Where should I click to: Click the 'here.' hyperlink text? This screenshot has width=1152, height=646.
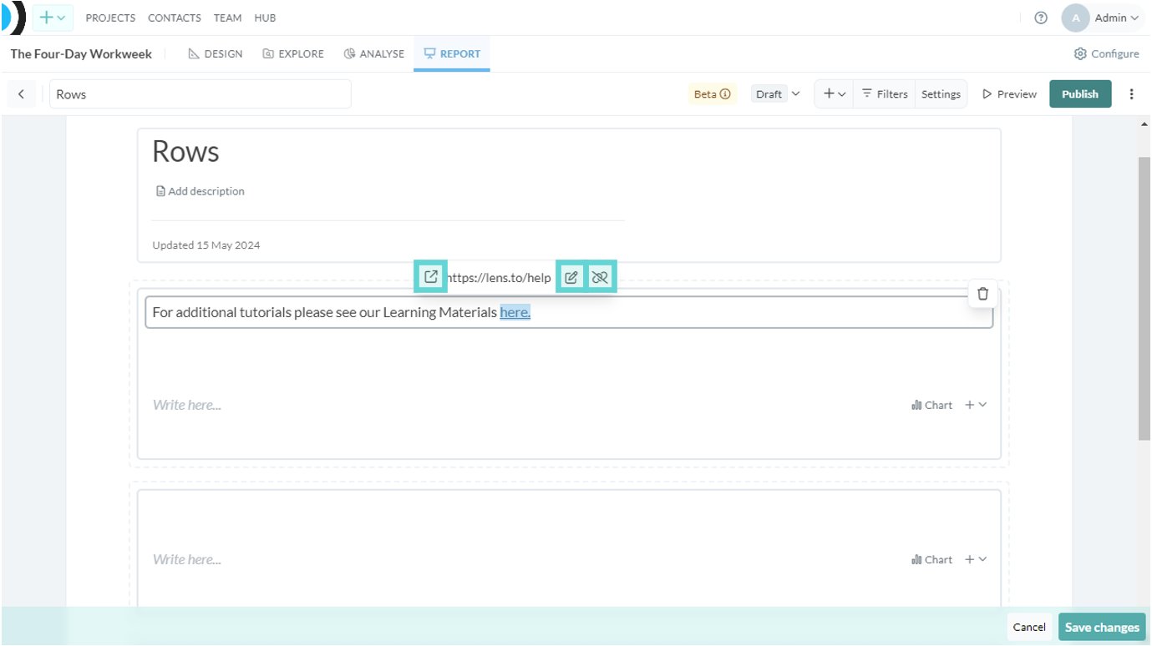tap(515, 313)
